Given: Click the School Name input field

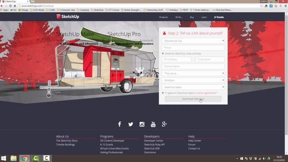Looking at the screenshot, I should (193, 66).
